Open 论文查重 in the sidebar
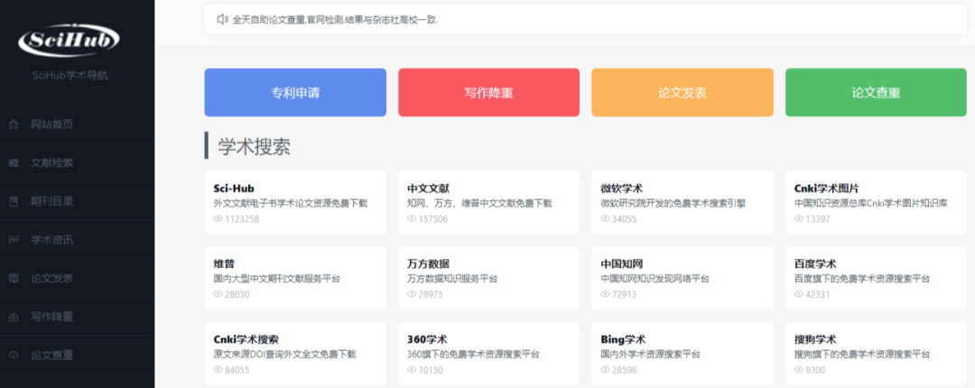Viewport: 975px width, 388px height. coord(77,356)
